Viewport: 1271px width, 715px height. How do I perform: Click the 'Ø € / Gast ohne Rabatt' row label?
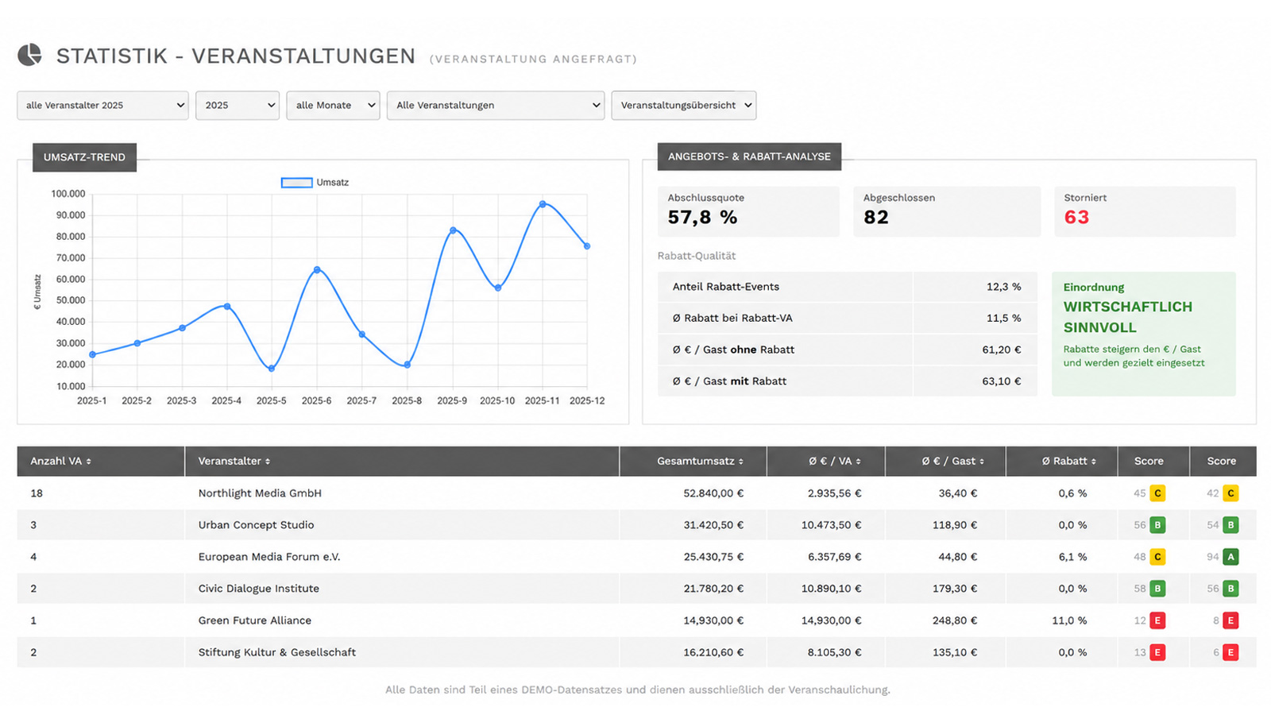click(733, 350)
